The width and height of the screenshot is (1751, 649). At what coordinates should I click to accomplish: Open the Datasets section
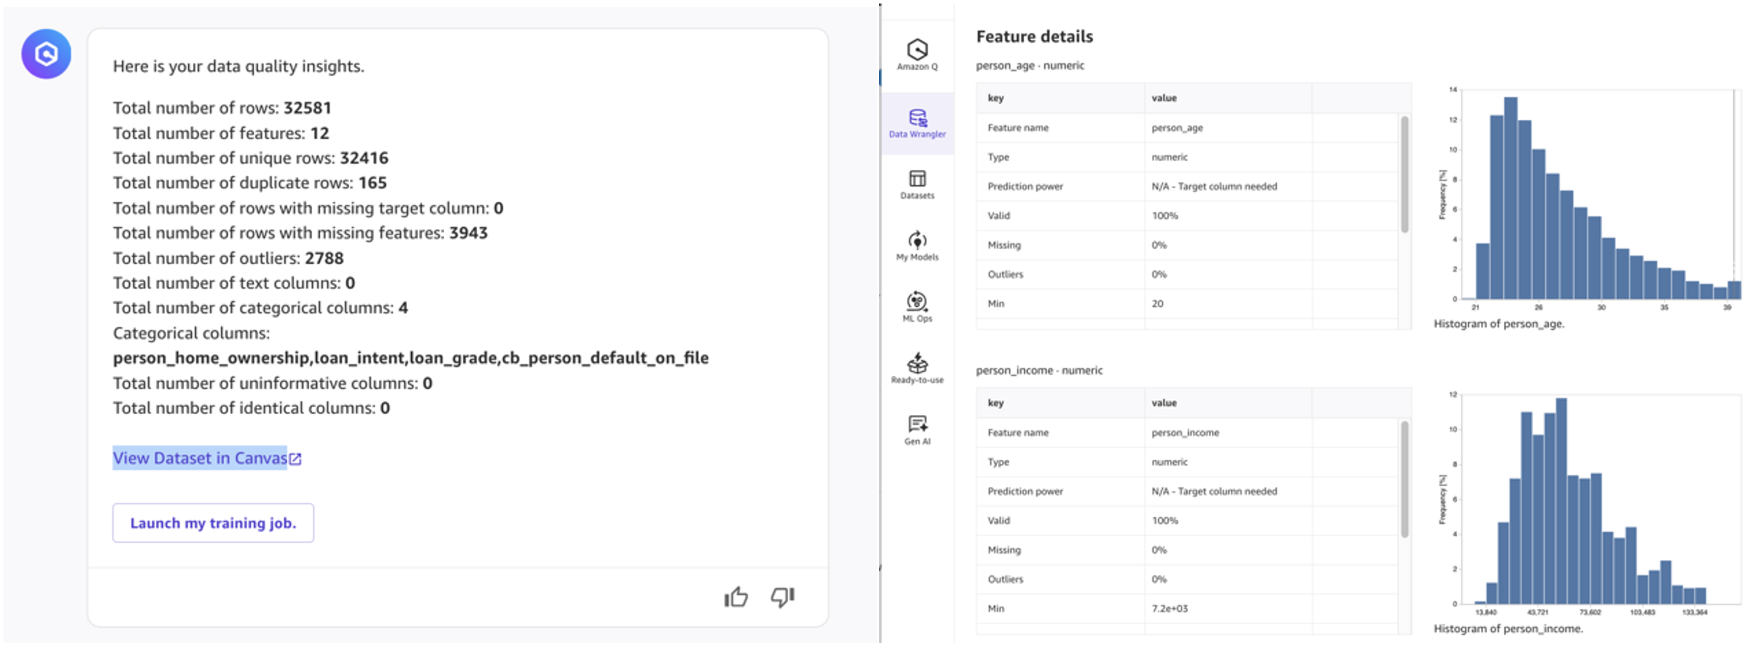pos(917,184)
